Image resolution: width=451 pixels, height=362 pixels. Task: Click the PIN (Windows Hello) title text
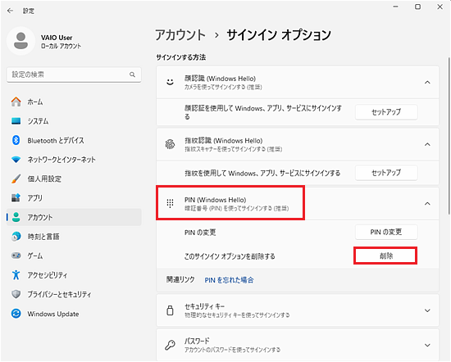click(x=215, y=200)
